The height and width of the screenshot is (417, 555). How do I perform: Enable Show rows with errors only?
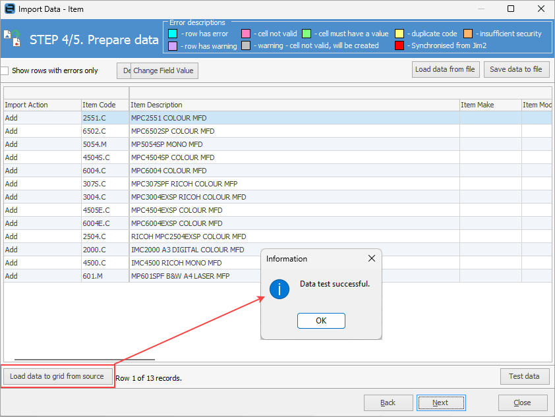pos(5,70)
